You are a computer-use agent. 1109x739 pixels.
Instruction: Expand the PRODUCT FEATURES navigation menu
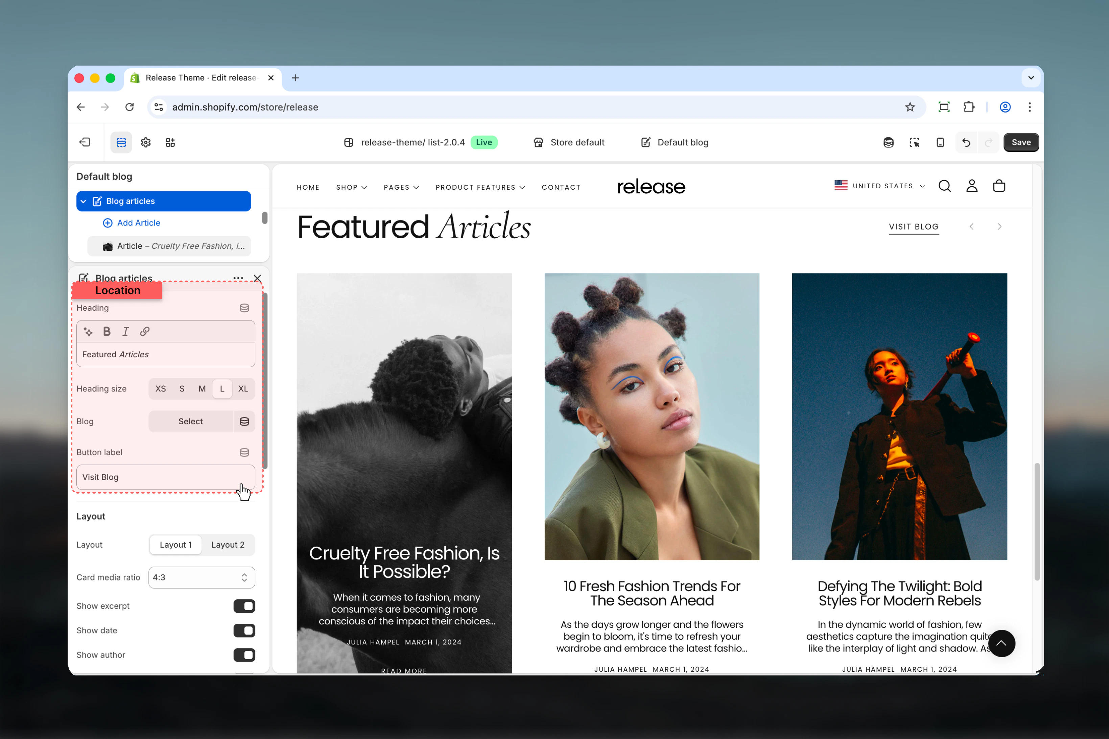point(480,188)
